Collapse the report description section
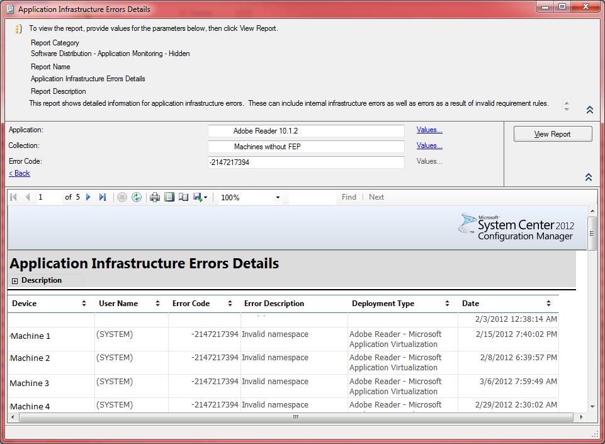Image resolution: width=605 pixels, height=444 pixels. (x=589, y=110)
